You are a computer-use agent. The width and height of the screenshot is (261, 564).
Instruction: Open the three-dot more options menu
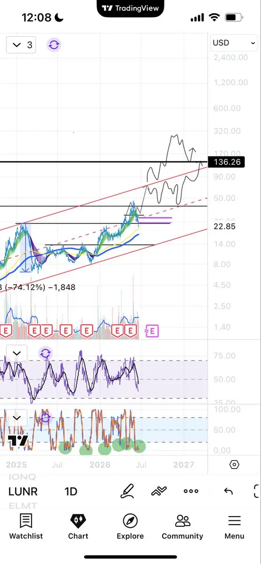coord(191,491)
